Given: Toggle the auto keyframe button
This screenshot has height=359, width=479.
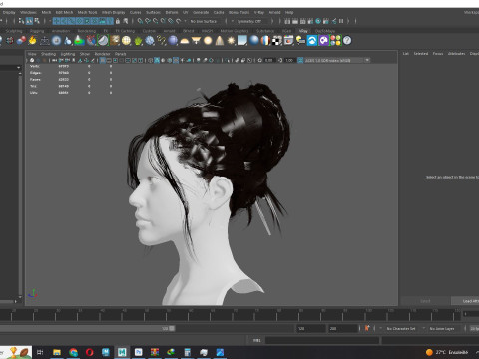Looking at the screenshot, I should click(367, 328).
